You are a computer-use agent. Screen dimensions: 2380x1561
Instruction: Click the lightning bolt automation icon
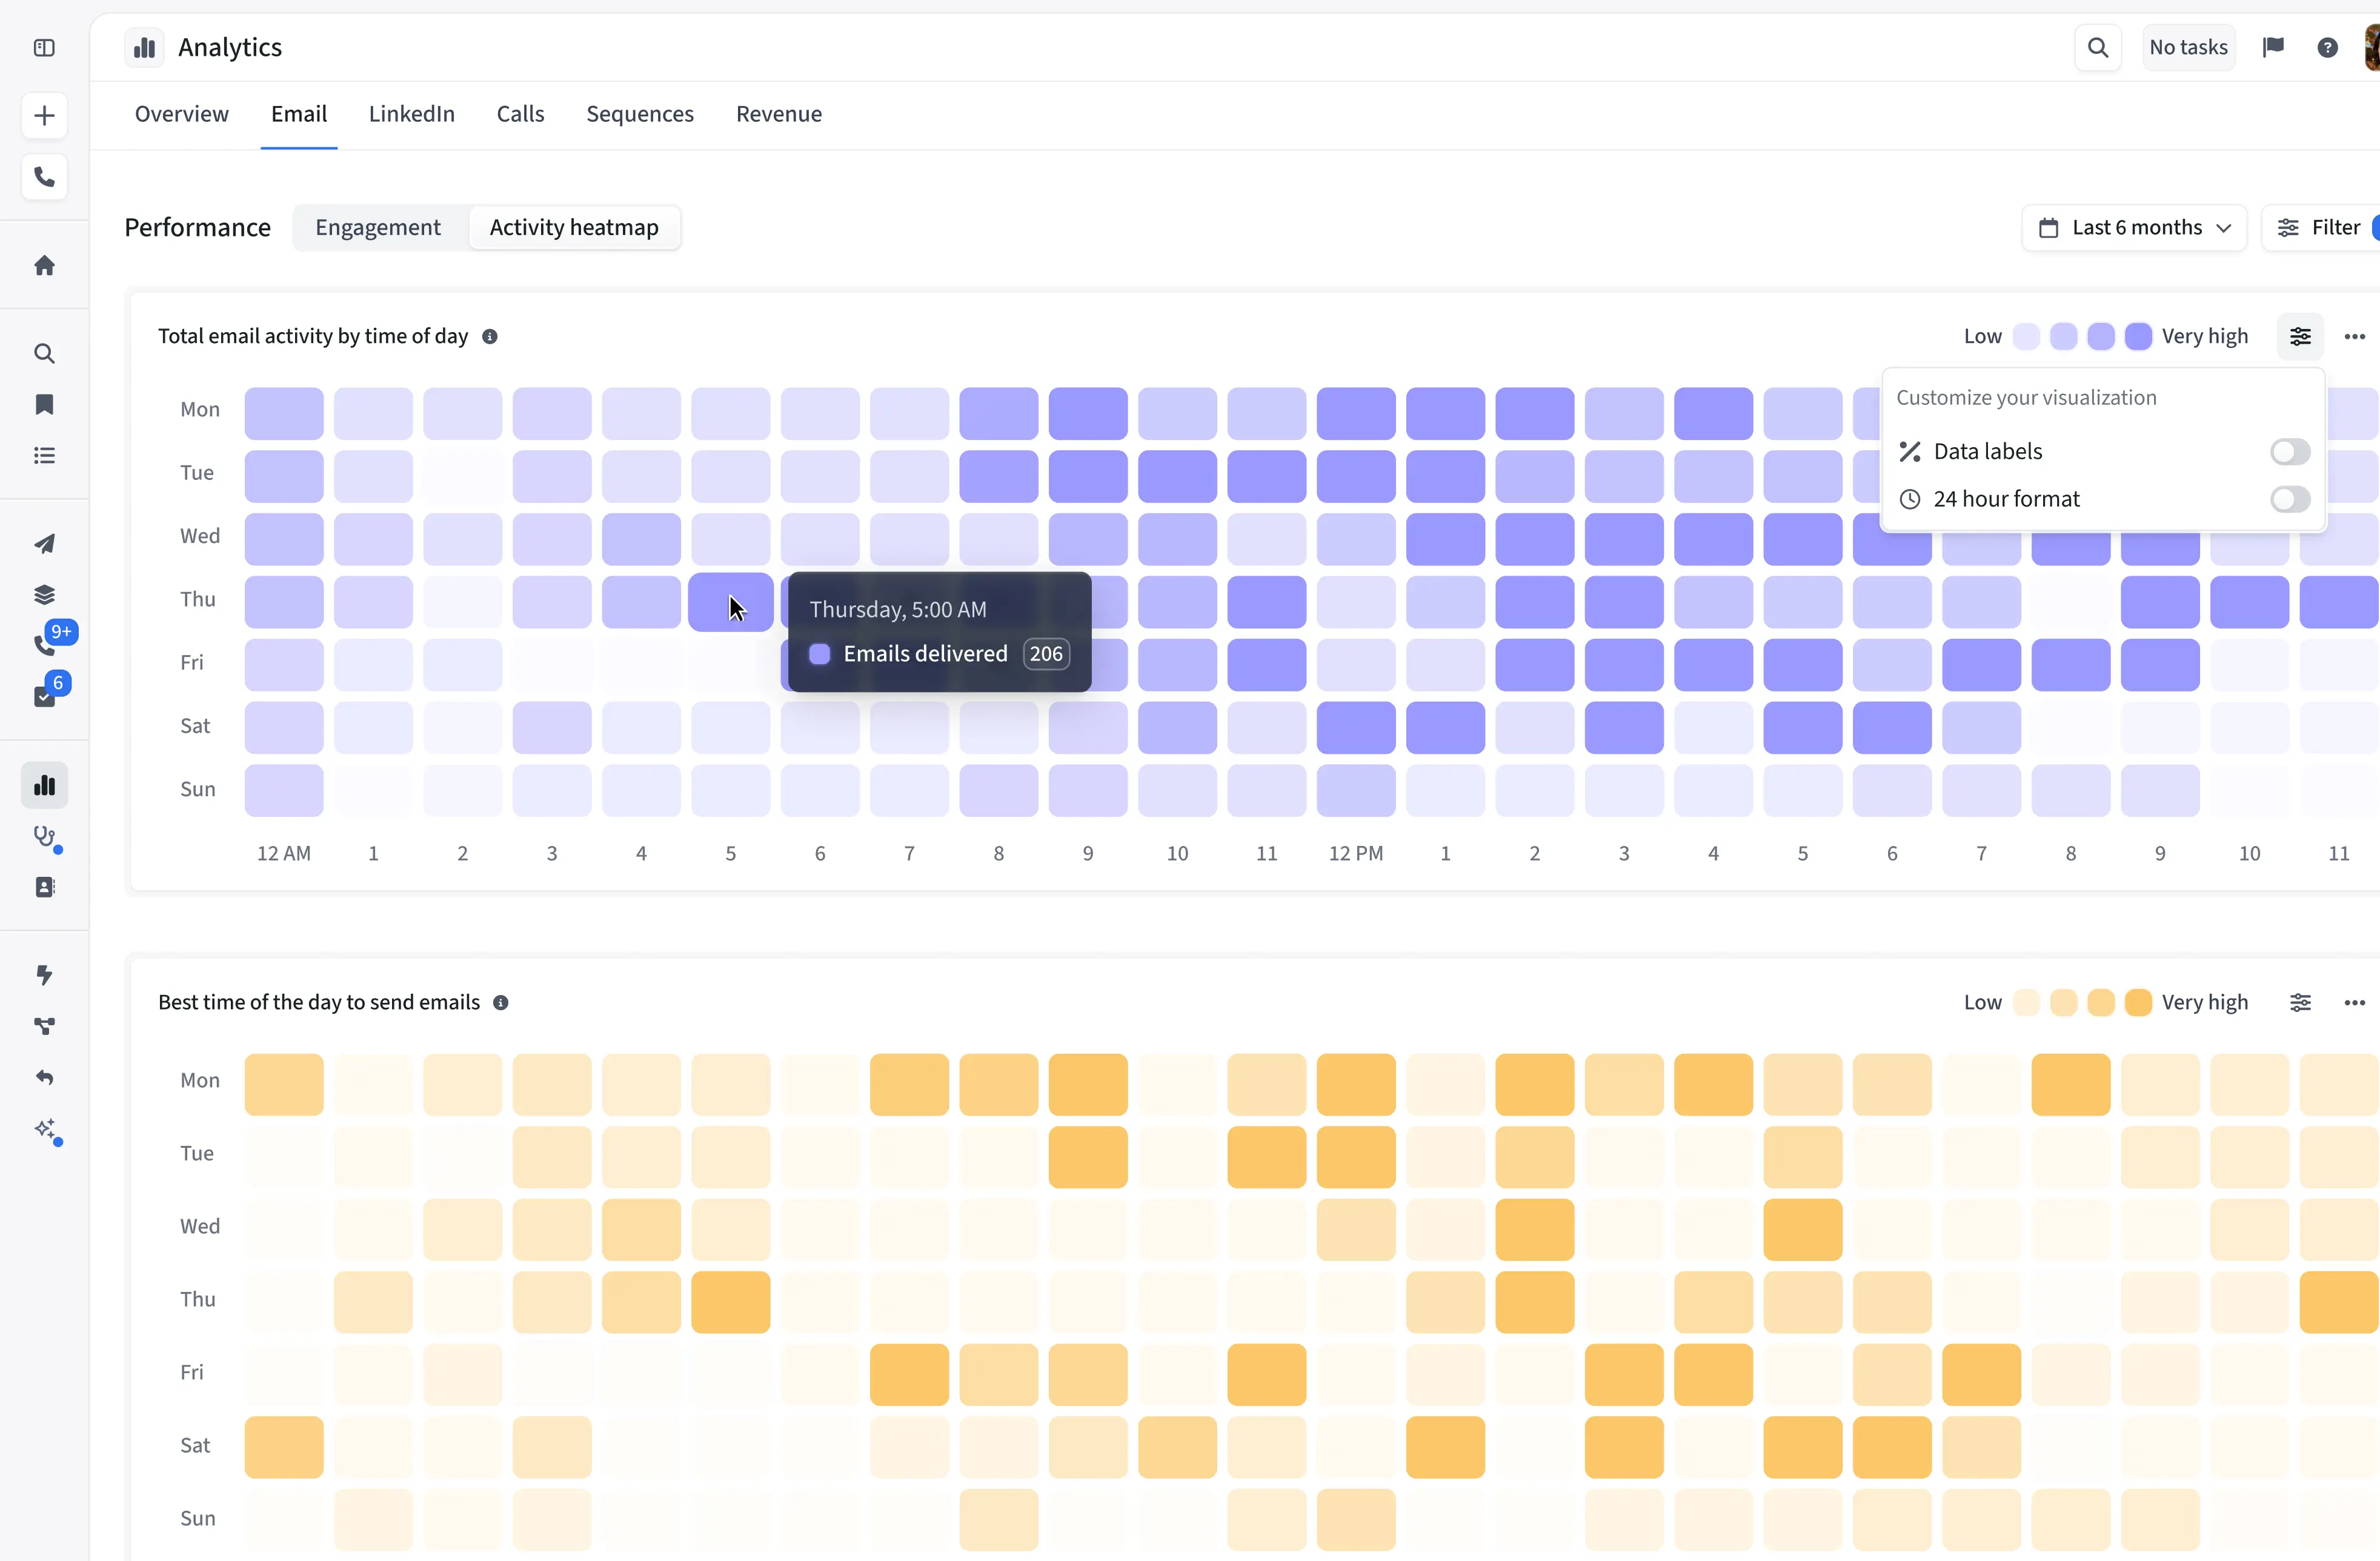[x=44, y=975]
